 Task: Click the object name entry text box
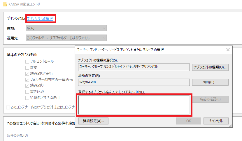click(x=134, y=105)
